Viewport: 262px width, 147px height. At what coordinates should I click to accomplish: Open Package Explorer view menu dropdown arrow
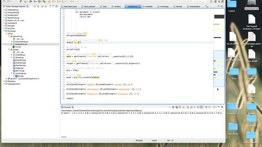(50, 6)
